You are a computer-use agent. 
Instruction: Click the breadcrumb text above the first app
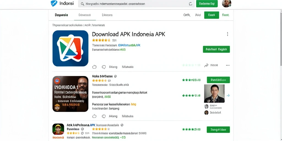click(78, 25)
